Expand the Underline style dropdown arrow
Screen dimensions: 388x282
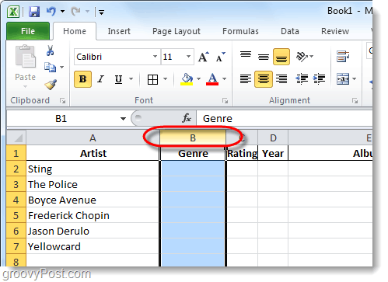(x=131, y=79)
